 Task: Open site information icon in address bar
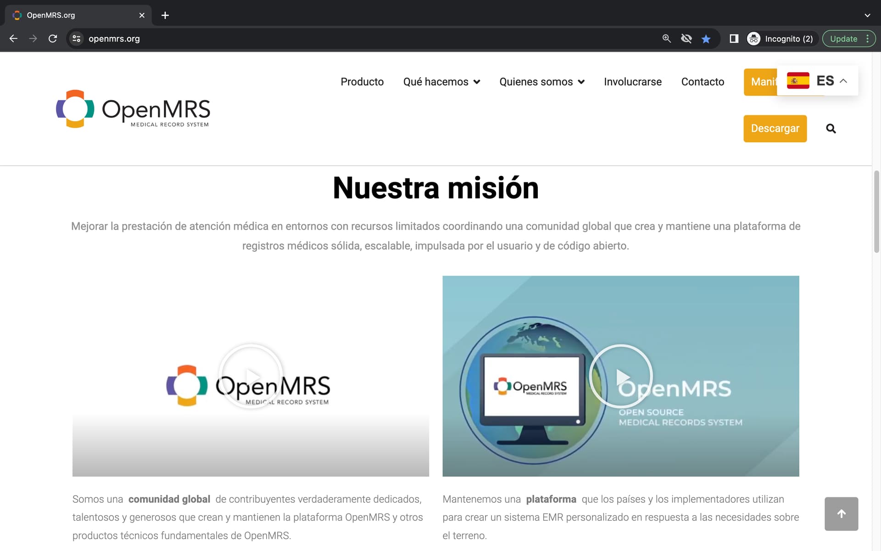(77, 39)
